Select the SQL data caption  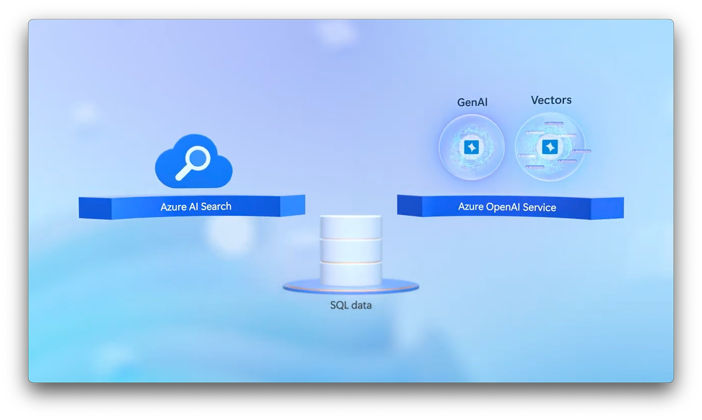(350, 305)
